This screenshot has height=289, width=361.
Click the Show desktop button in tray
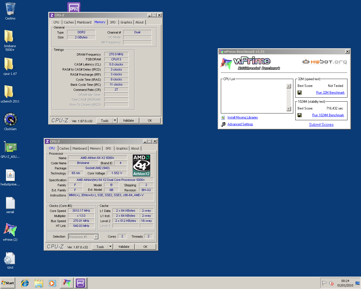click(358, 283)
